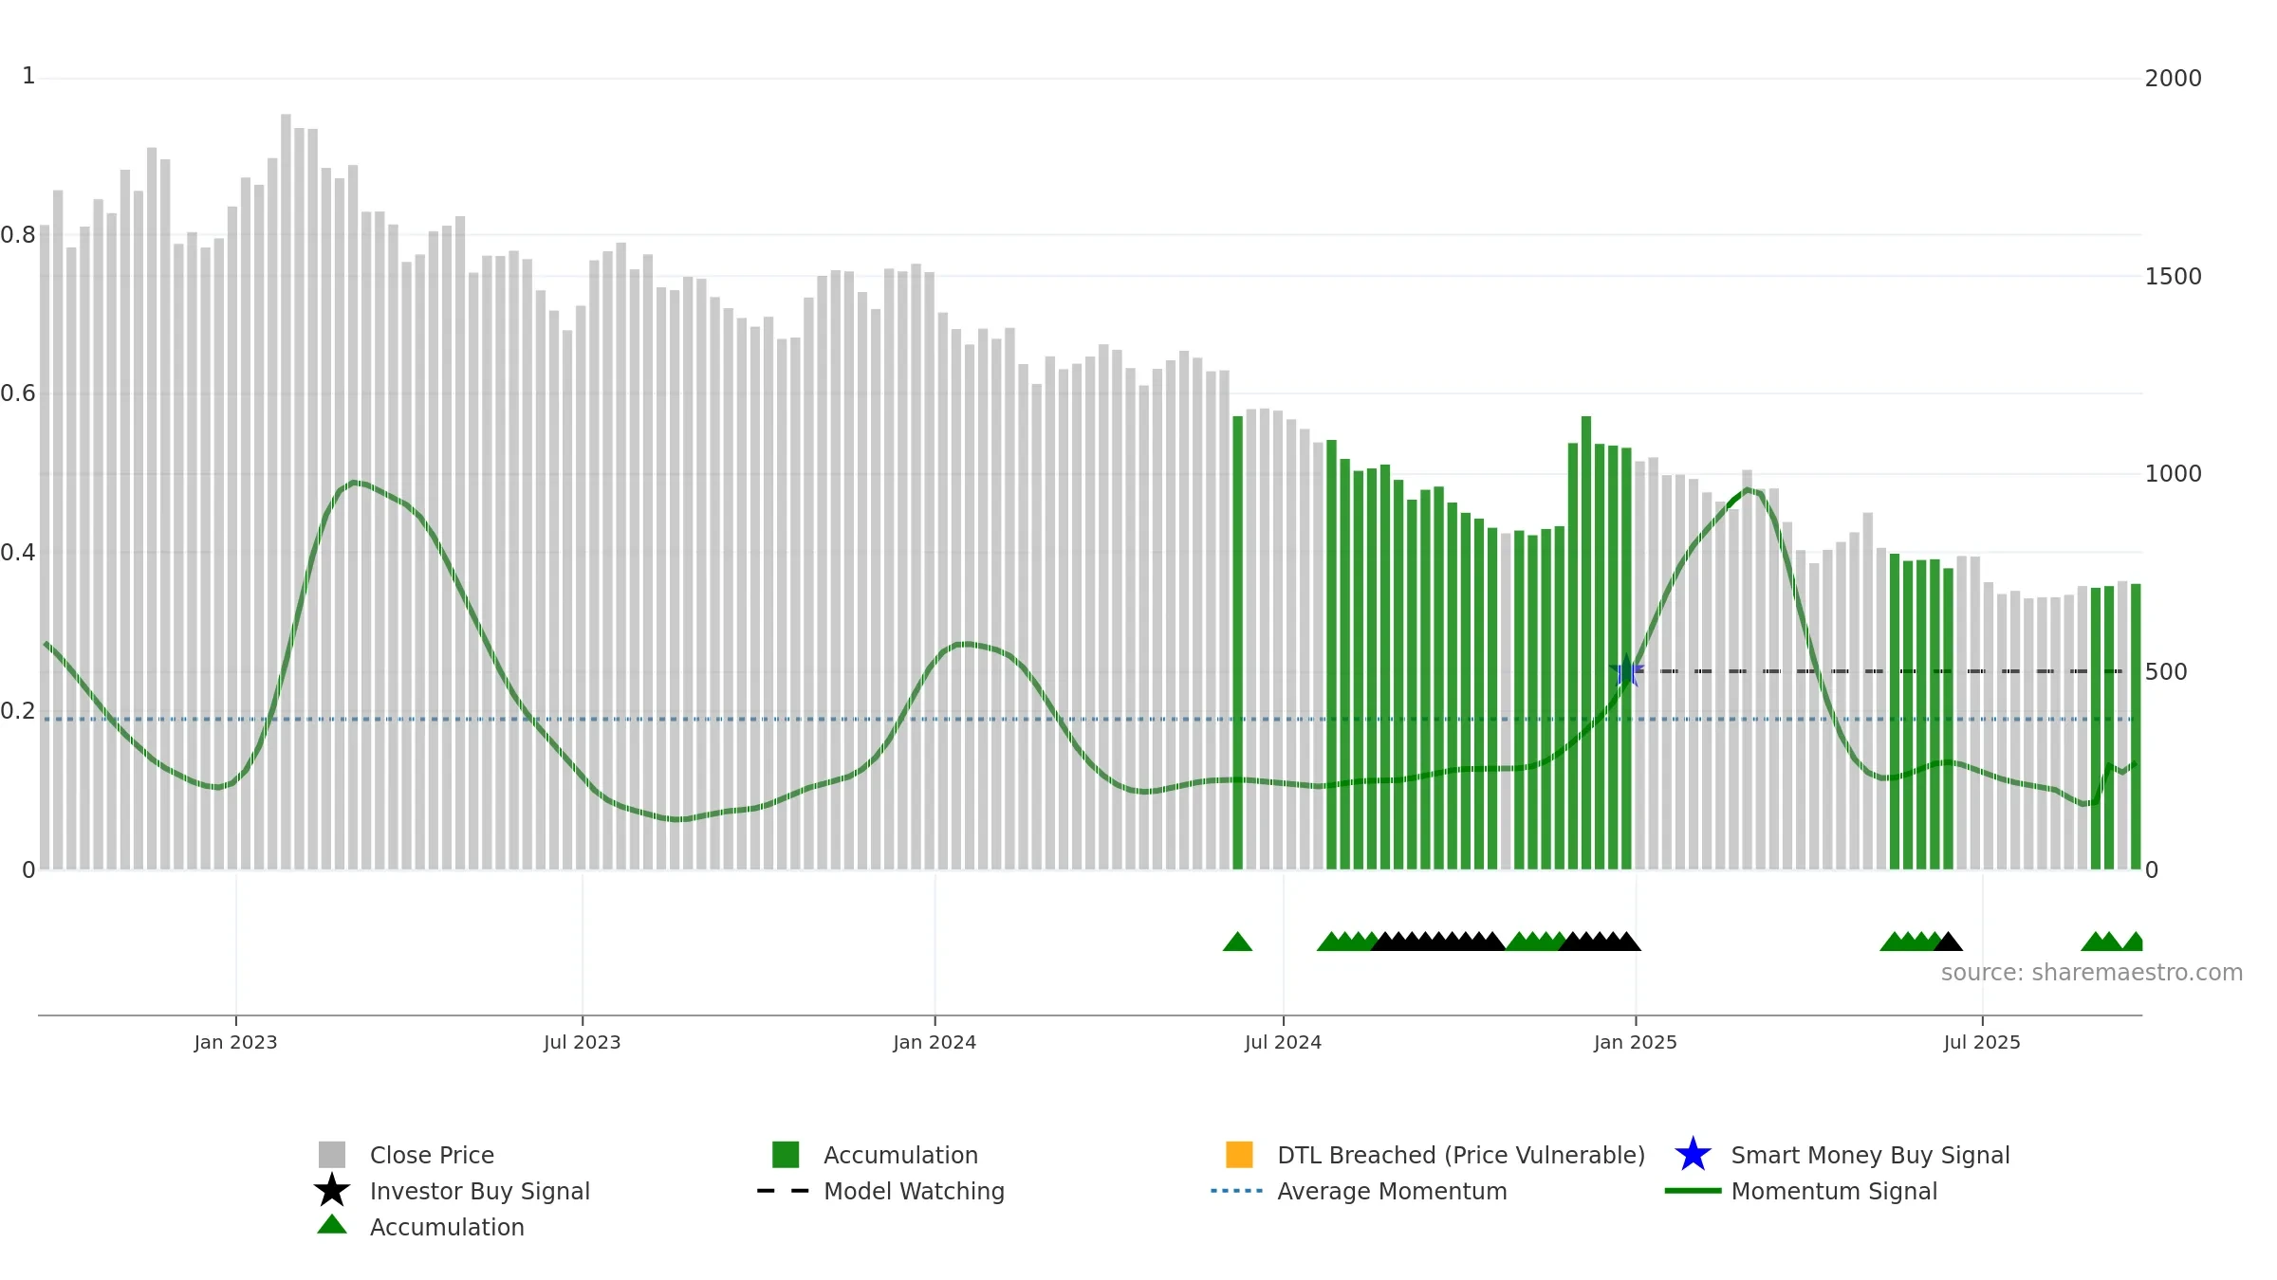The height and width of the screenshot is (1280, 2277).
Task: Click the green Accumulation square legend swatch
Action: point(786,1155)
